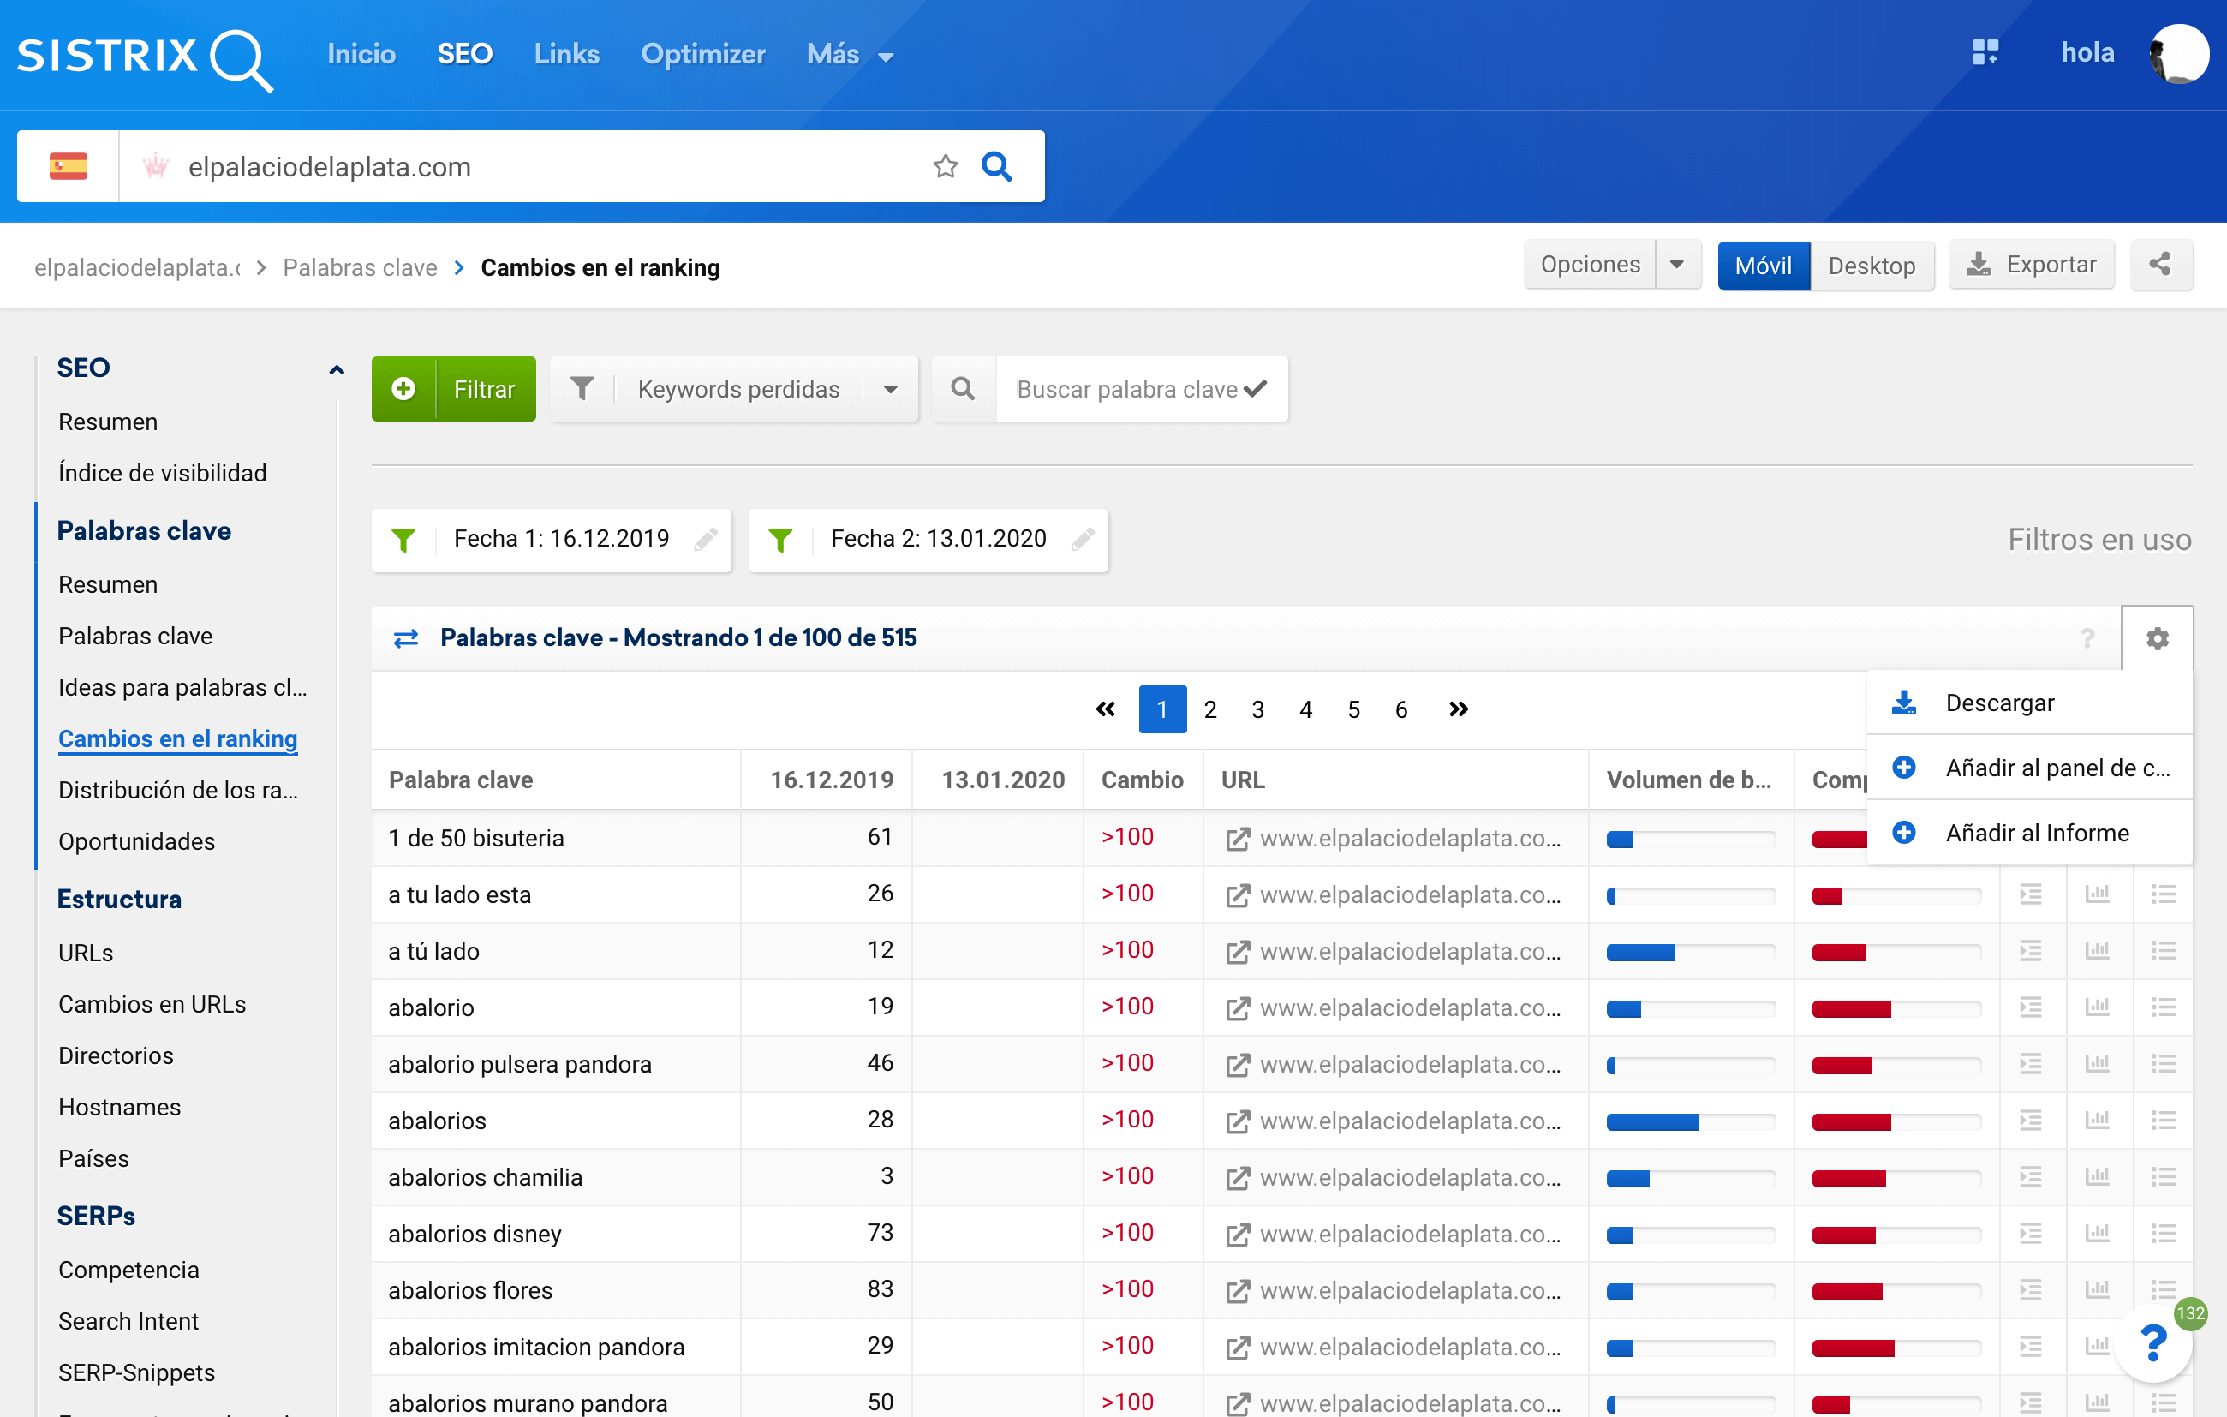Open external URL icon for abalorio row
2227x1417 pixels.
click(x=1238, y=1008)
